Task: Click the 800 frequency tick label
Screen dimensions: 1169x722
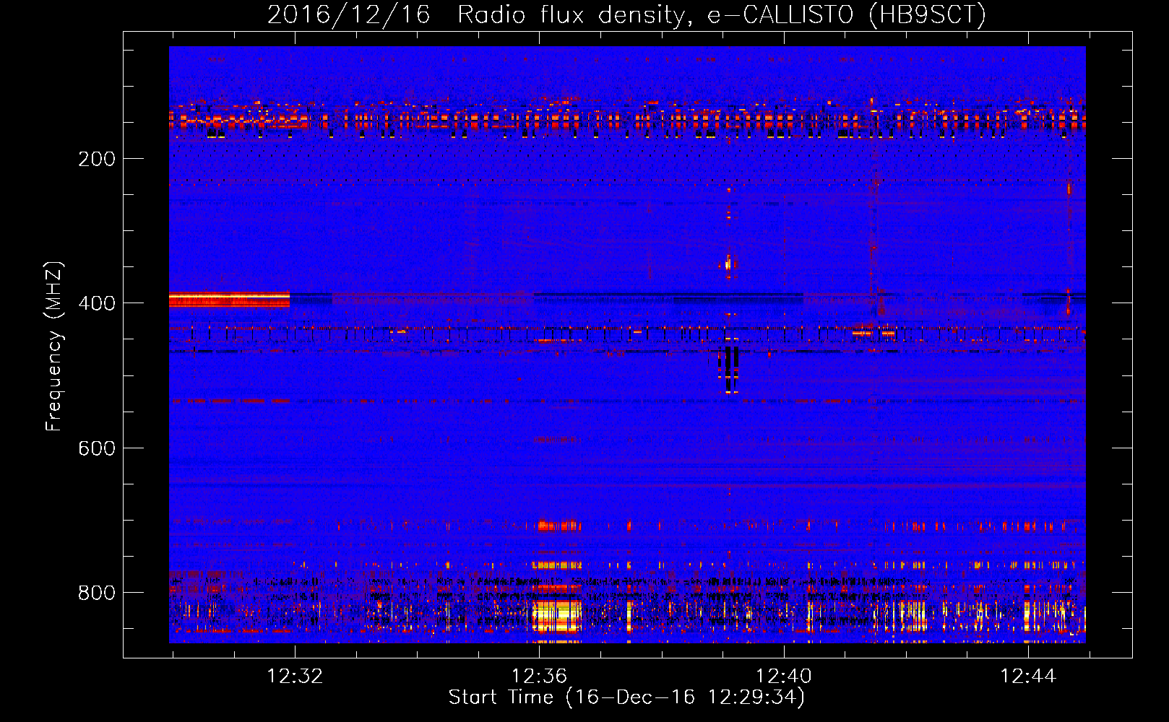Action: tap(97, 593)
